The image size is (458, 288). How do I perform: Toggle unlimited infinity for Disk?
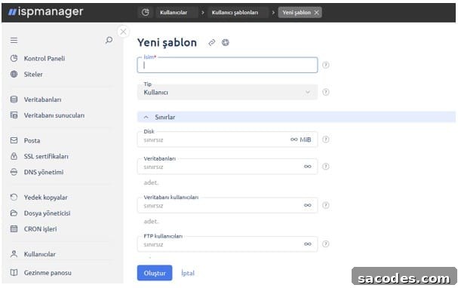coord(294,139)
